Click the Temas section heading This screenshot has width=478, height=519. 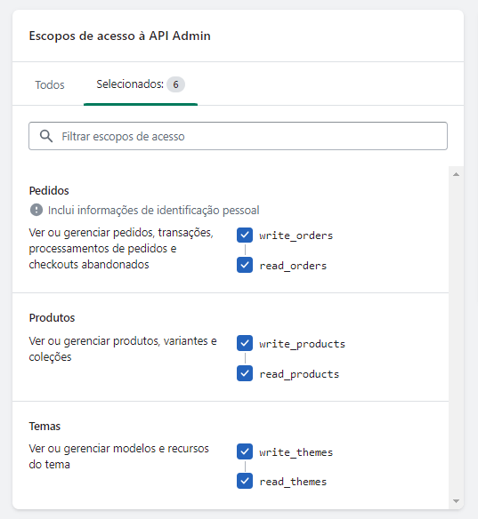pos(45,427)
